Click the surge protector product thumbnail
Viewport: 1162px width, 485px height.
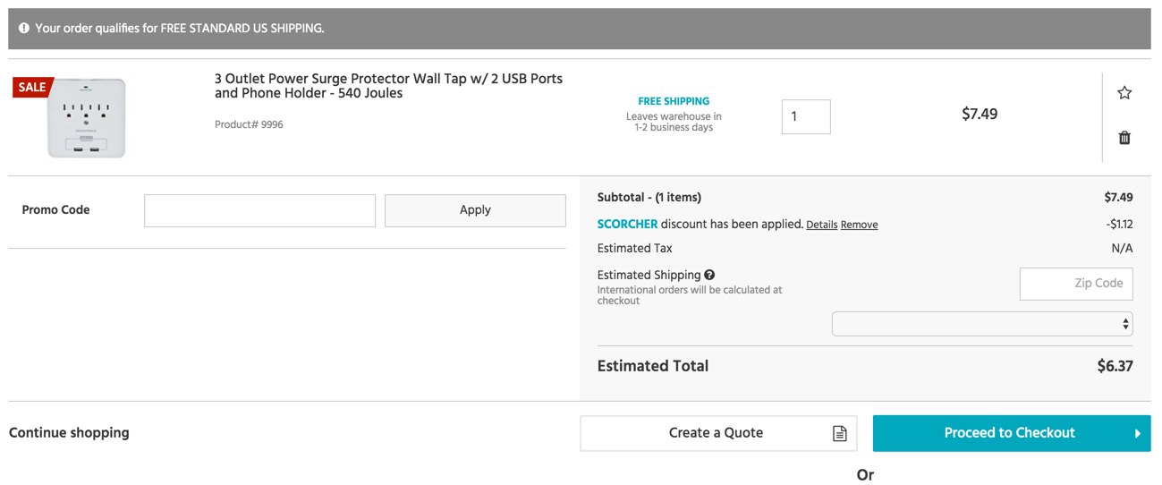[x=86, y=119]
